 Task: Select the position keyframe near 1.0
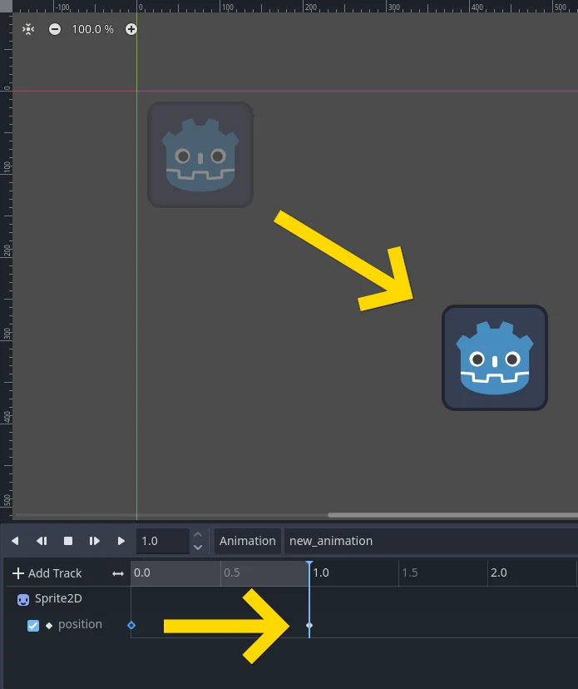pos(309,625)
